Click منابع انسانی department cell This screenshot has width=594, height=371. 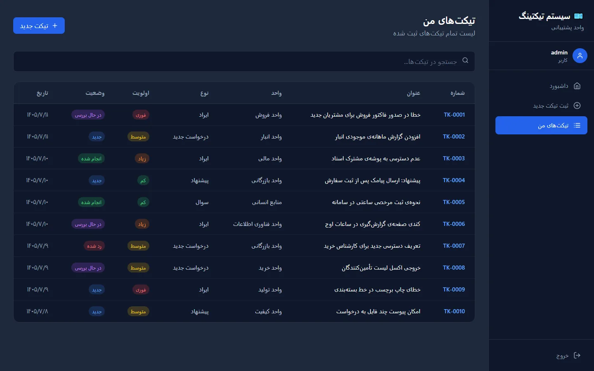(267, 202)
